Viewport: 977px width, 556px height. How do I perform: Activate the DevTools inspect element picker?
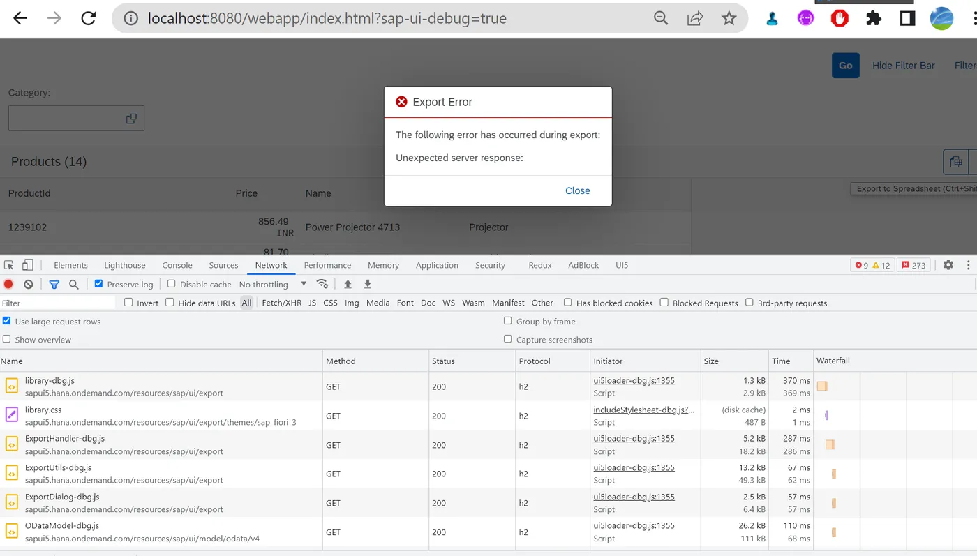pos(9,265)
